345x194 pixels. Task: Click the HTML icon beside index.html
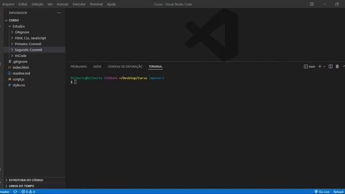(10, 67)
